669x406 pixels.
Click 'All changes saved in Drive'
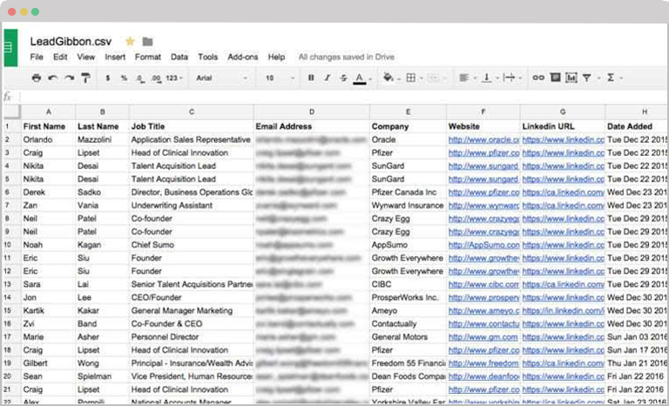tap(347, 57)
